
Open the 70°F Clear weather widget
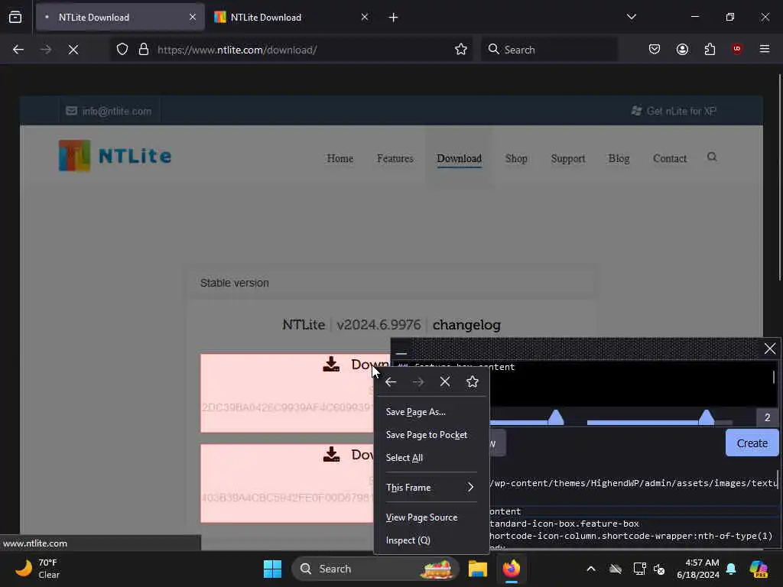tap(37, 569)
